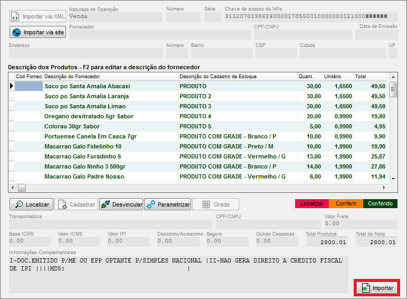Click the Parametrizar link icon
This screenshot has width=407, height=299.
pos(150,204)
